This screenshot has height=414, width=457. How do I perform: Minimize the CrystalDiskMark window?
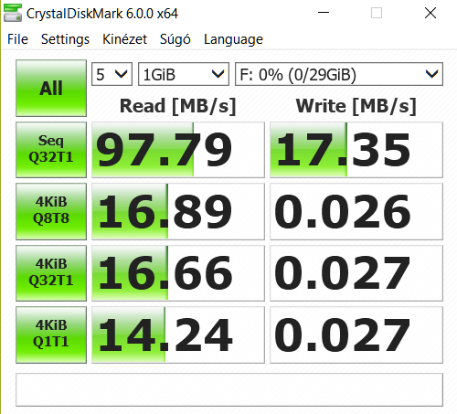pos(324,13)
